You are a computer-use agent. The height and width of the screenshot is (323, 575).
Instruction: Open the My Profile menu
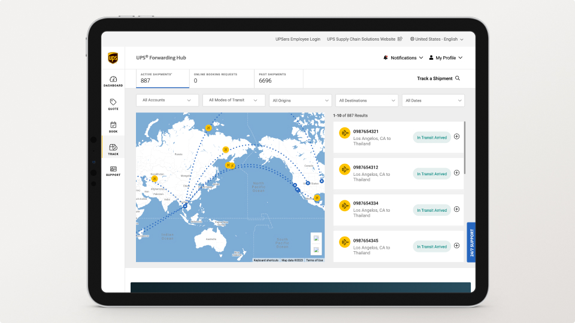click(x=446, y=58)
